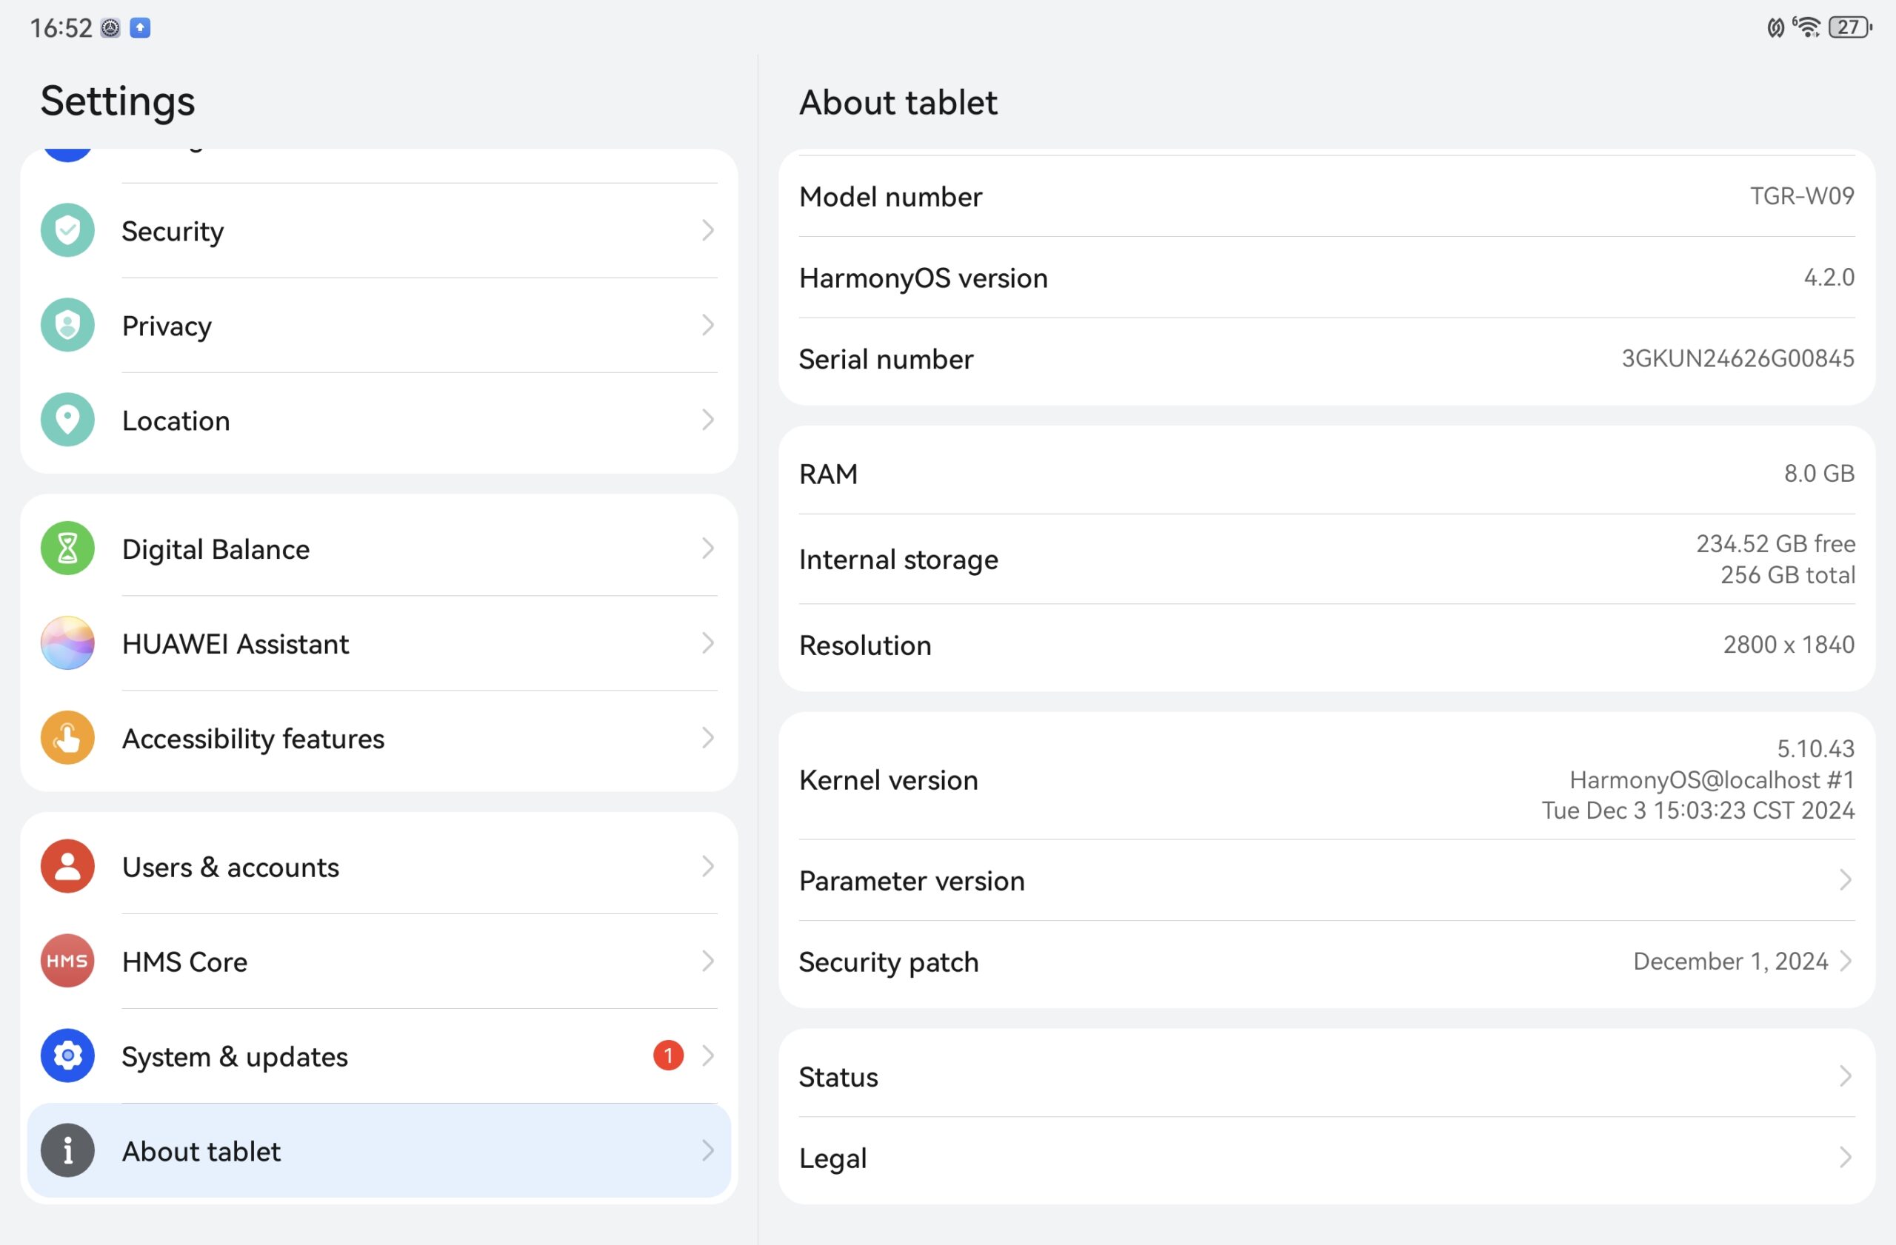
Task: Open Security patch December 1, 2024
Action: click(x=1327, y=962)
